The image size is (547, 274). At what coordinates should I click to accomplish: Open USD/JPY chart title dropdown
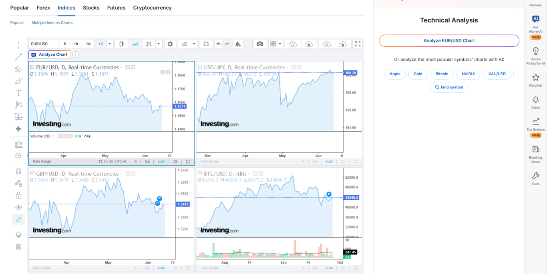[x=288, y=68]
